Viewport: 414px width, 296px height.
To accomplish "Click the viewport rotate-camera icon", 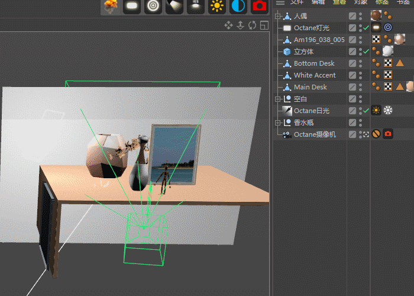I will pyautogui.click(x=252, y=25).
